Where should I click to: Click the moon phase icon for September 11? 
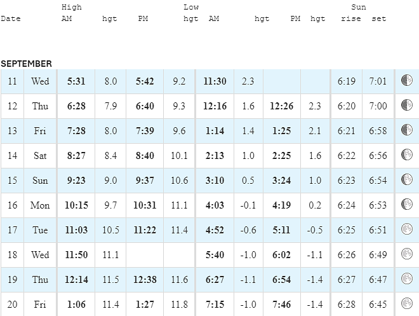(407, 80)
